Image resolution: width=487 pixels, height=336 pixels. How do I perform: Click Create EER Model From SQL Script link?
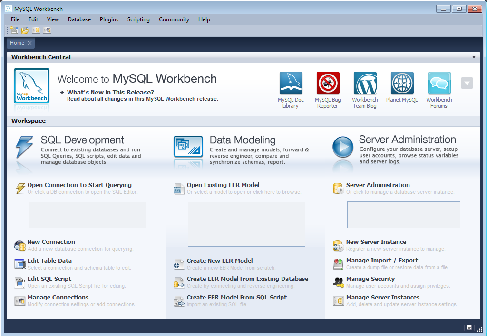(x=237, y=297)
